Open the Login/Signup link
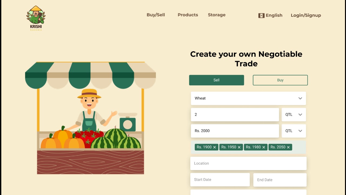The width and height of the screenshot is (346, 195). coord(306,15)
